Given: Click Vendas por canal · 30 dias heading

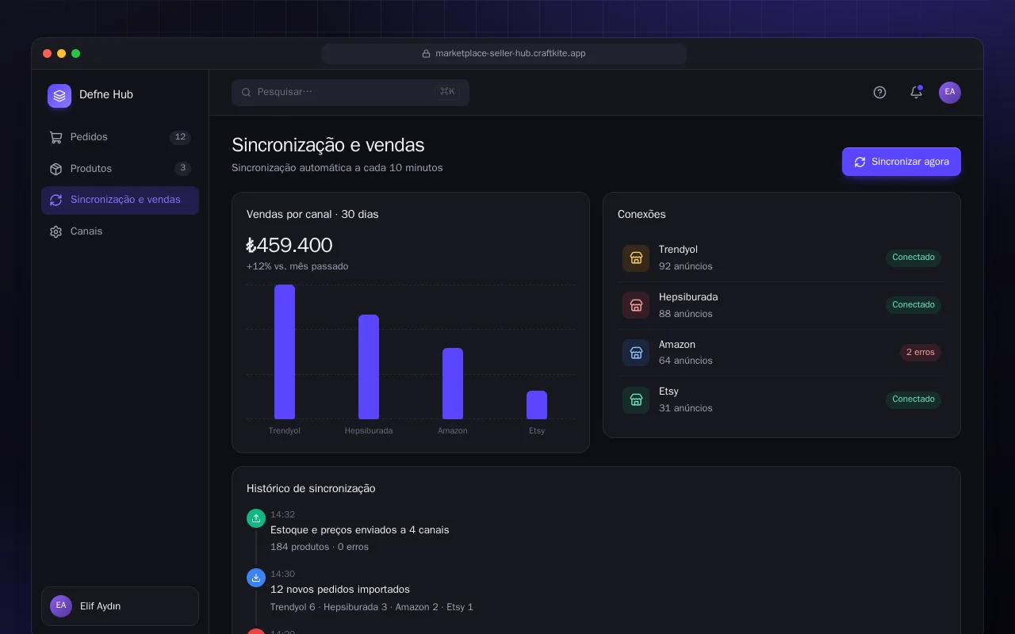Looking at the screenshot, I should 312,215.
